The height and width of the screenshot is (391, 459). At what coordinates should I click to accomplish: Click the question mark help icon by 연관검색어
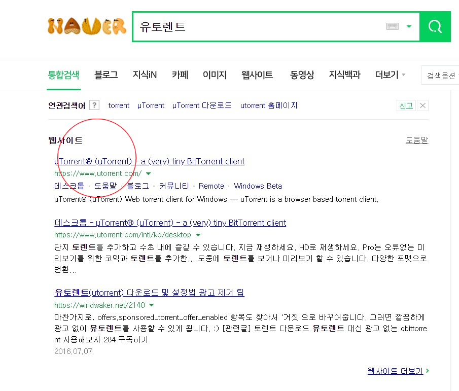94,105
